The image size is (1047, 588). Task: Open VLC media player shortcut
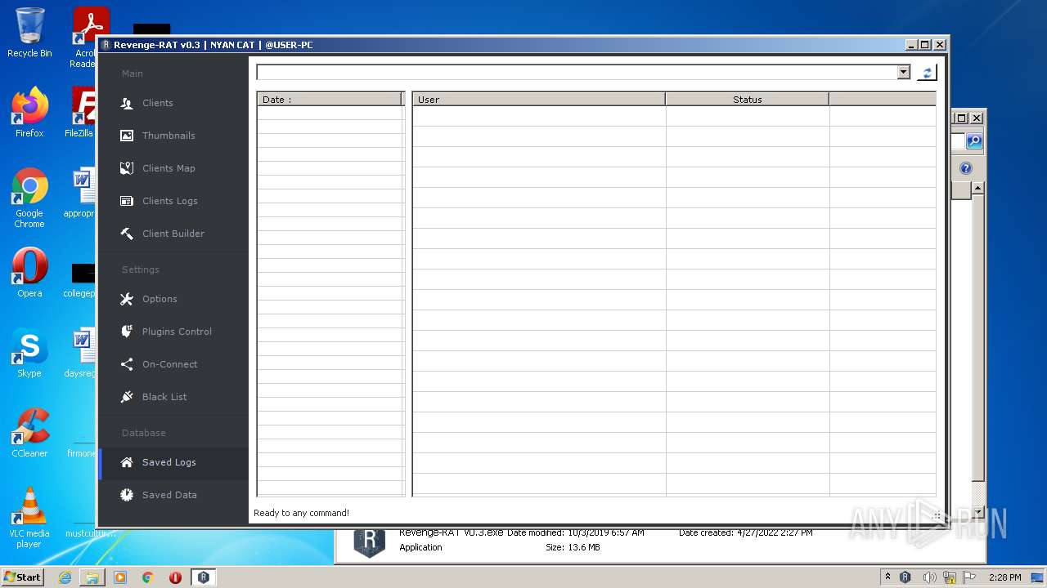[29, 518]
